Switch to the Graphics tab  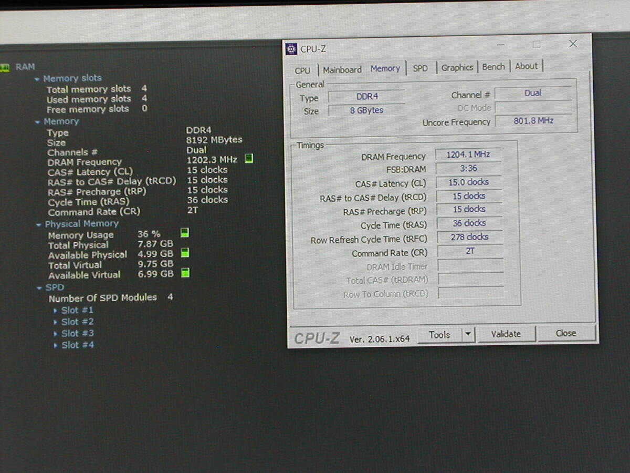457,67
